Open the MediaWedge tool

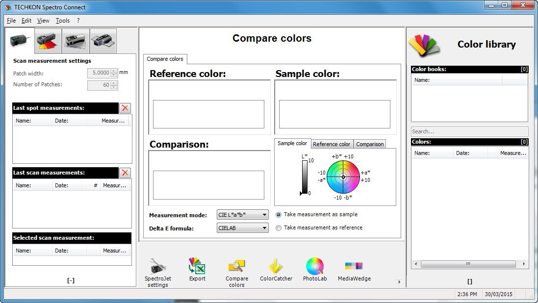coord(354,268)
